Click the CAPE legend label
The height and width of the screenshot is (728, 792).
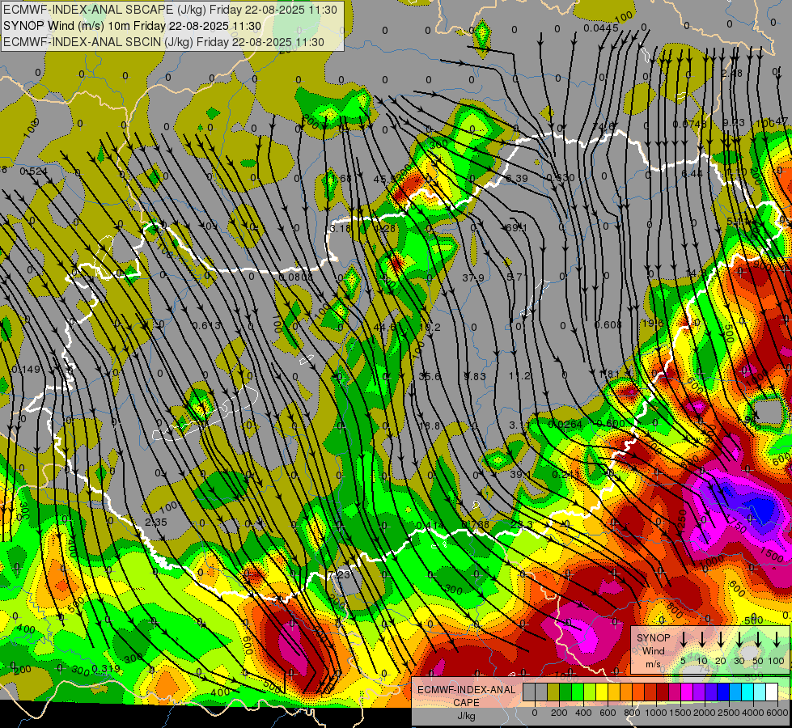pos(466,703)
